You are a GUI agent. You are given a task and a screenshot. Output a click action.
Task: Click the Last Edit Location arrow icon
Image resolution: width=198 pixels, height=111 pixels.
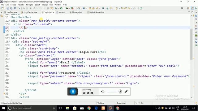point(122,8)
